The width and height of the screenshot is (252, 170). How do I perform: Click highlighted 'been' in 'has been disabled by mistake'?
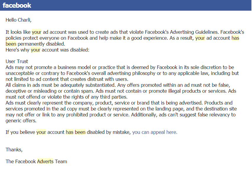pos(80,132)
